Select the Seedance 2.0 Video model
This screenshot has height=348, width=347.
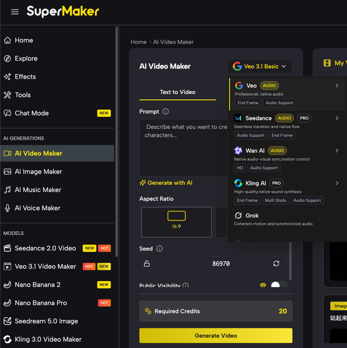45,248
